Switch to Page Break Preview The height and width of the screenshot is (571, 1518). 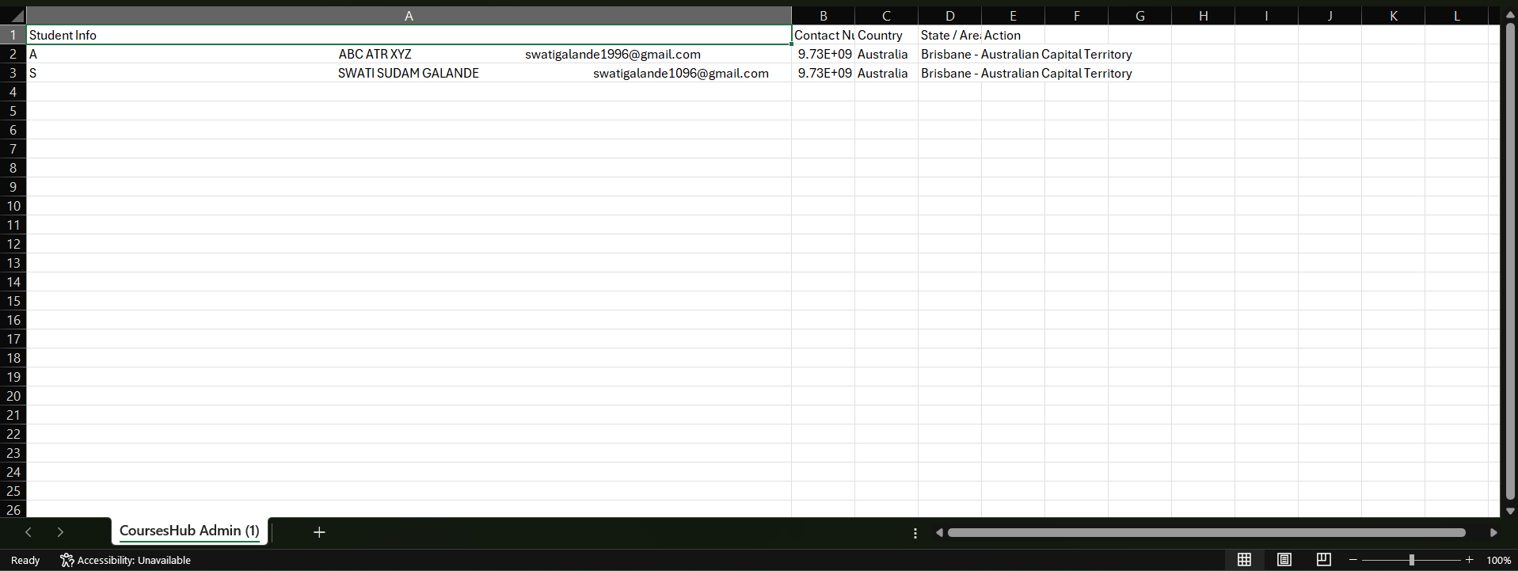pyautogui.click(x=1323, y=560)
